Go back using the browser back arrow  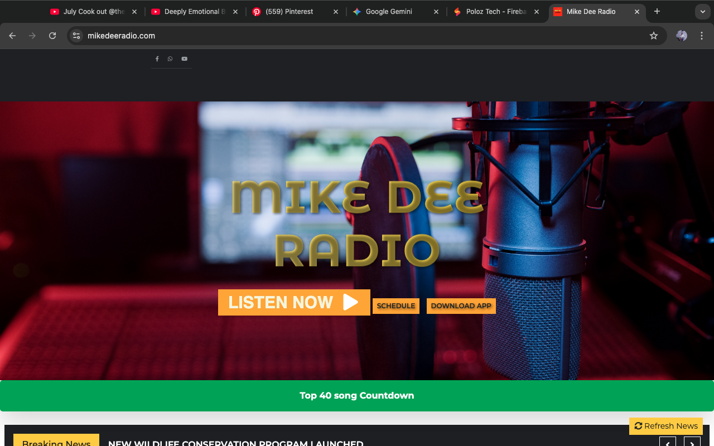[x=12, y=36]
